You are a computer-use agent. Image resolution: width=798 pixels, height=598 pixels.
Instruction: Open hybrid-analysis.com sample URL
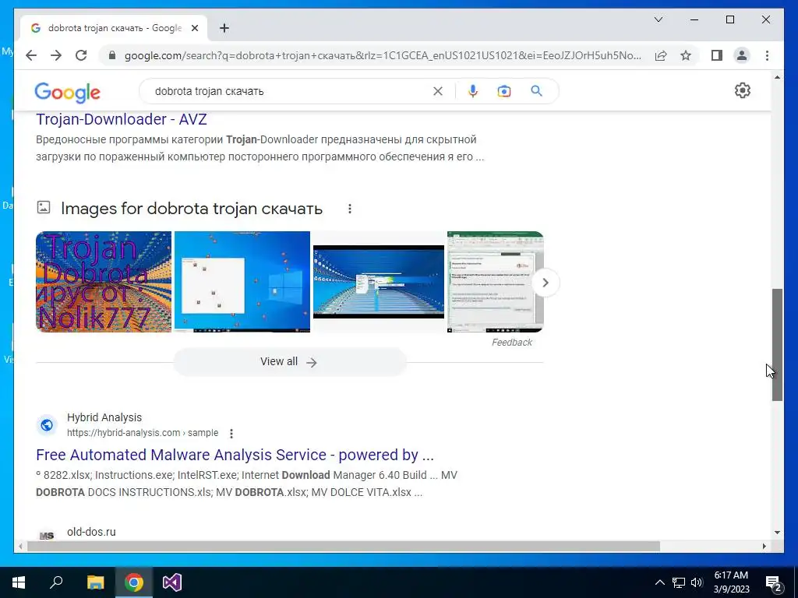pyautogui.click(x=143, y=433)
